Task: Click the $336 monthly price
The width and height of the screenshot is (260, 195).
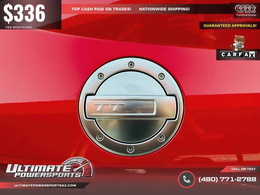Action: (x=25, y=13)
